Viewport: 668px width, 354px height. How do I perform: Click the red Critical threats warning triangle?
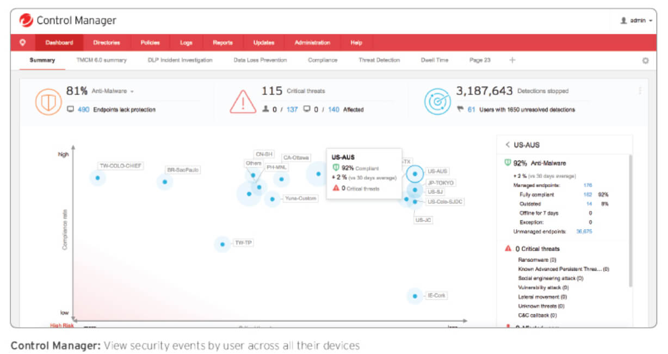(243, 101)
